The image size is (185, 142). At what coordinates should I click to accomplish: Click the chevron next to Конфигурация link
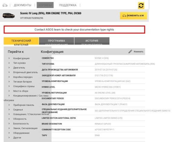pyautogui.click(x=9, y=58)
